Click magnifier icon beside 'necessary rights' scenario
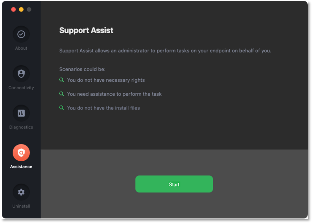 62,80
